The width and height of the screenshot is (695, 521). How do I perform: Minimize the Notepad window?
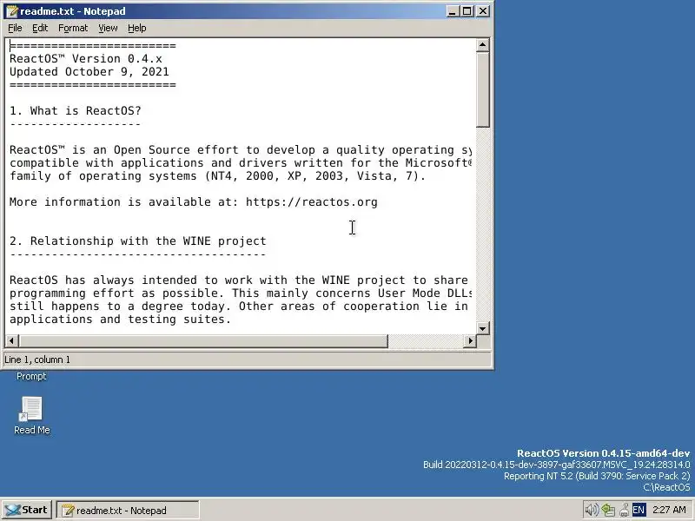click(452, 11)
